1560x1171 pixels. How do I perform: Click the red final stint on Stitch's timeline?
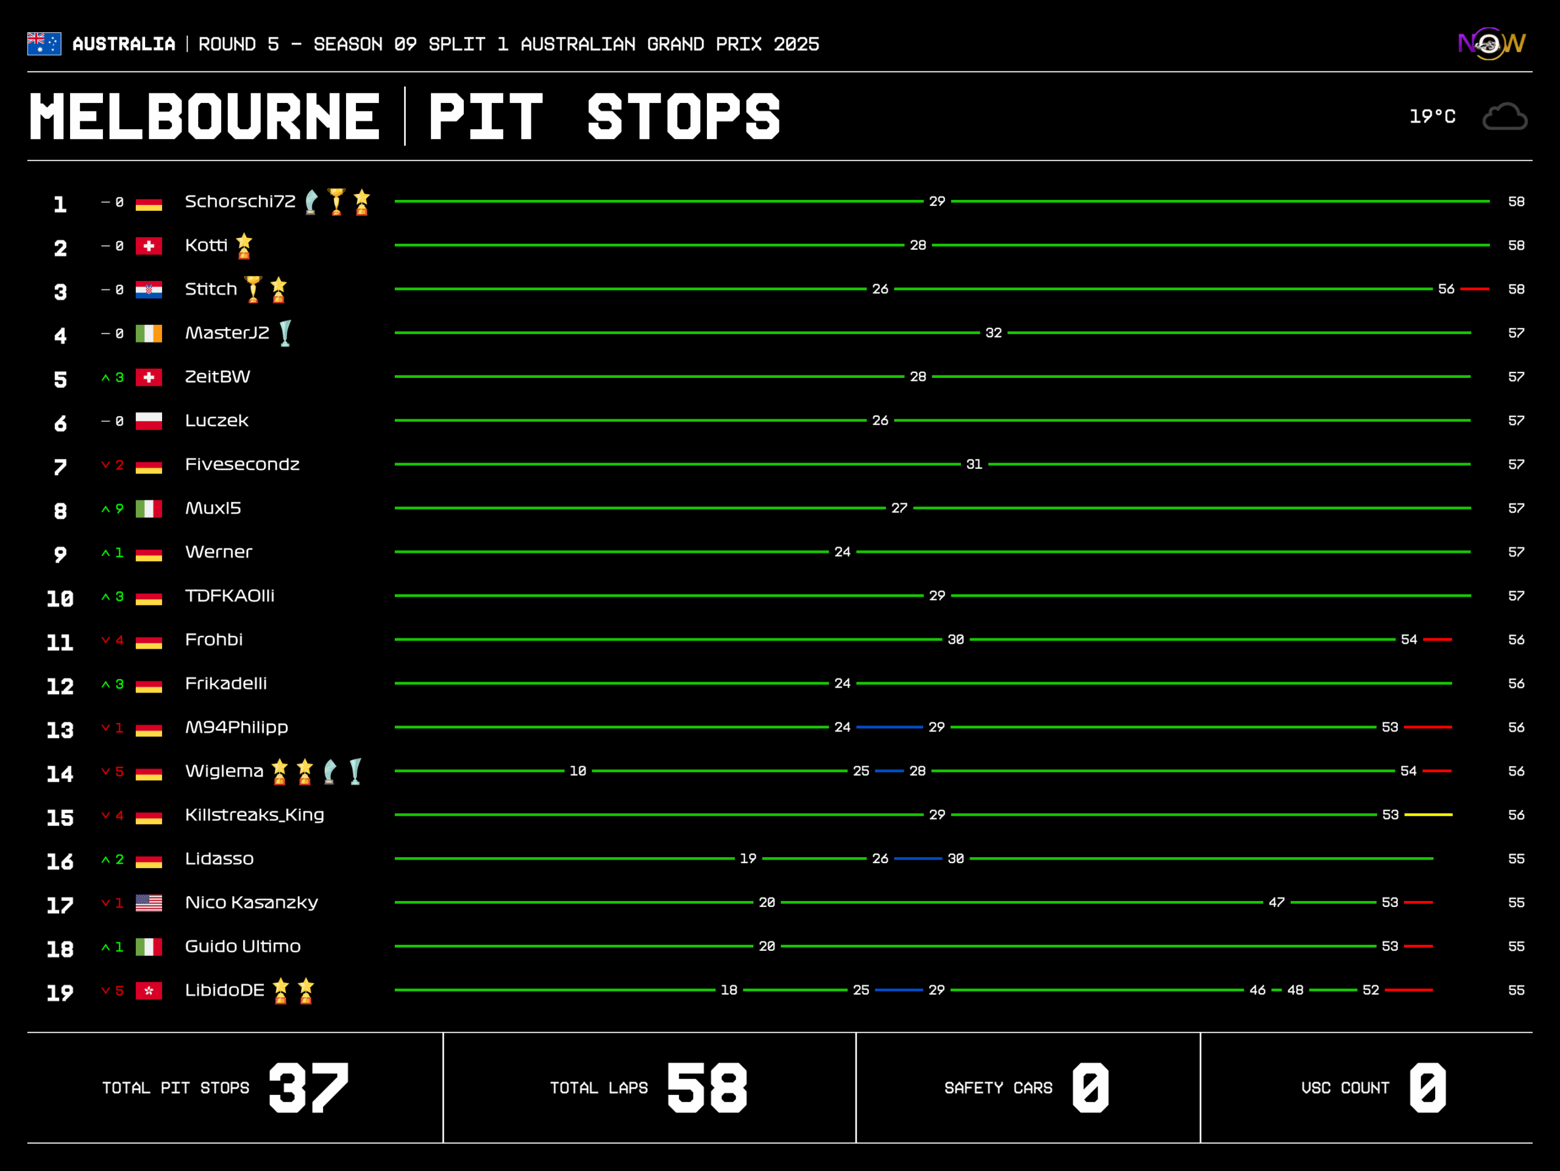1474,288
